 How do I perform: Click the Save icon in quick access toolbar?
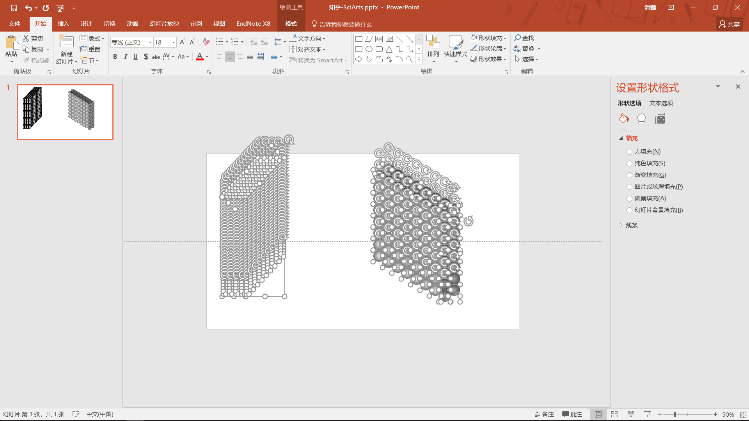14,8
